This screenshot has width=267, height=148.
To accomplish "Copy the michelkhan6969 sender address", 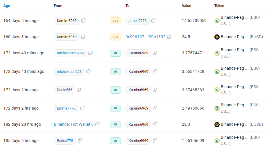I will pyautogui.click(x=90, y=53).
